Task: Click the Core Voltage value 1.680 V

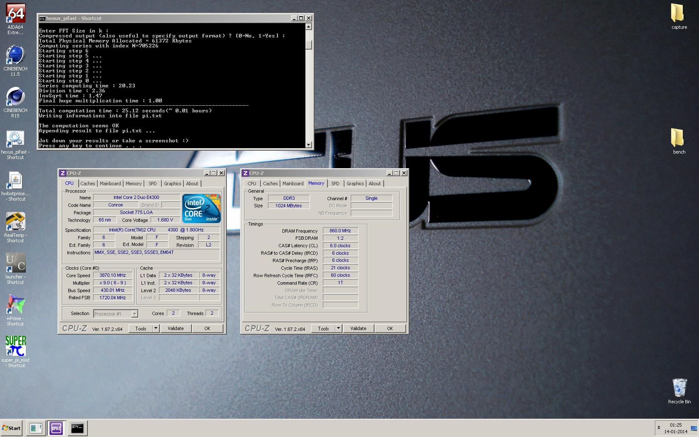Action: click(x=165, y=220)
